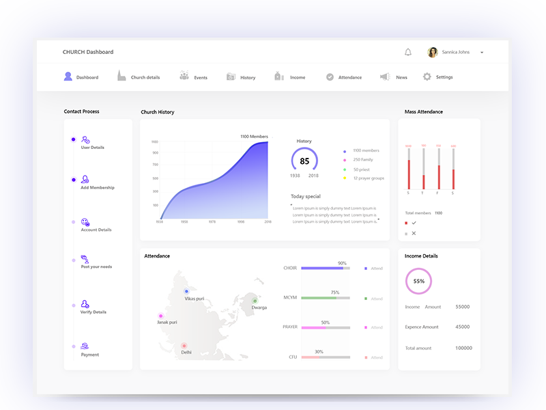Image resolution: width=546 pixels, height=410 pixels.
Task: Toggle the Payment step indicator
Action: click(74, 347)
